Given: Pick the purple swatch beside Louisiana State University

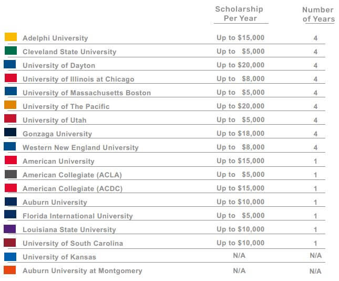Looking at the screenshot, I should pos(11,229).
